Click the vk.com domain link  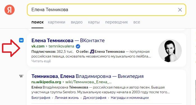pos(38,46)
